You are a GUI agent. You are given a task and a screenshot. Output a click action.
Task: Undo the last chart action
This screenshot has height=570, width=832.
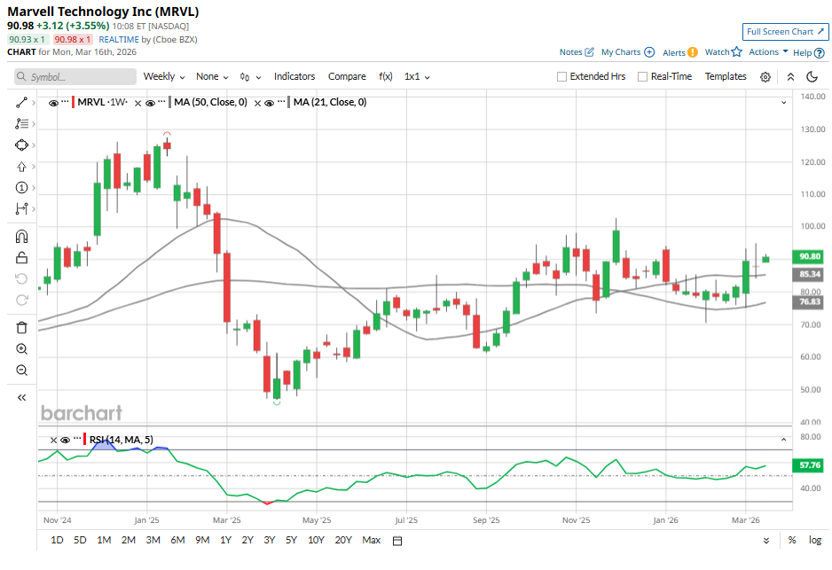pos(21,279)
